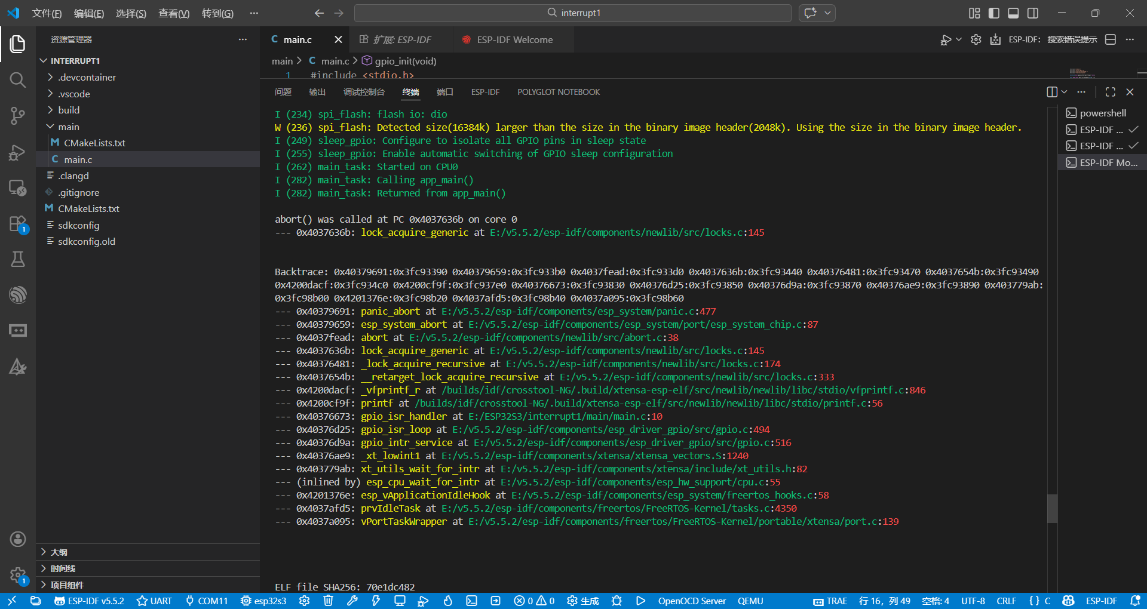Click the build project wrench icon in status bar
Screen dimensions: 1147x609
tap(352, 601)
